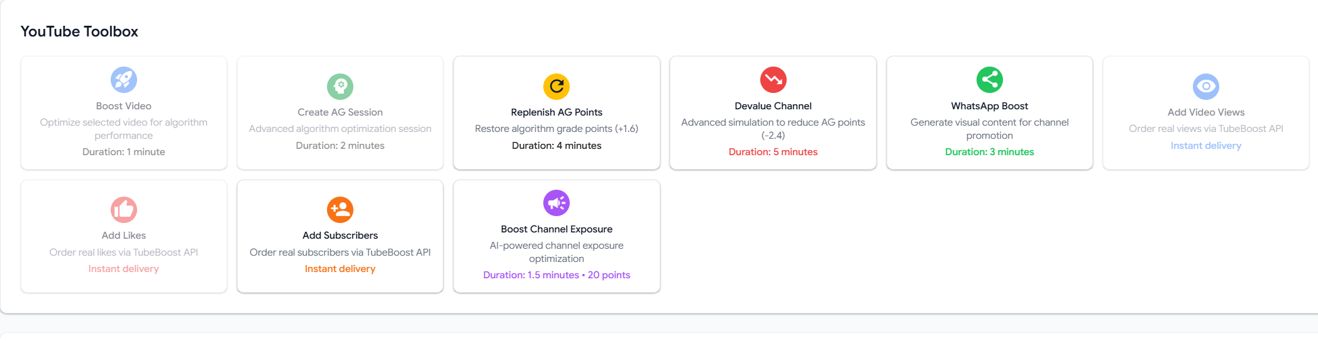Click the Duration 1.5 minutes 20 points label
Viewport: 1318px width, 343px height.
pos(557,275)
